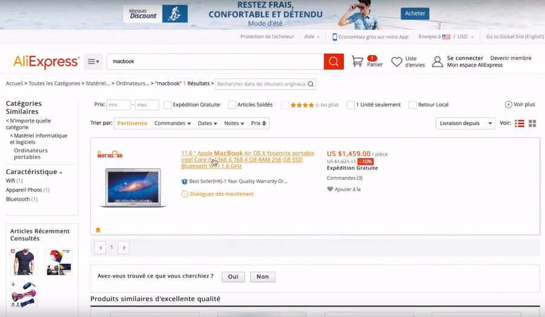This screenshot has height=317, width=545.
Task: Open the categories hamburger menu
Action: [93, 62]
